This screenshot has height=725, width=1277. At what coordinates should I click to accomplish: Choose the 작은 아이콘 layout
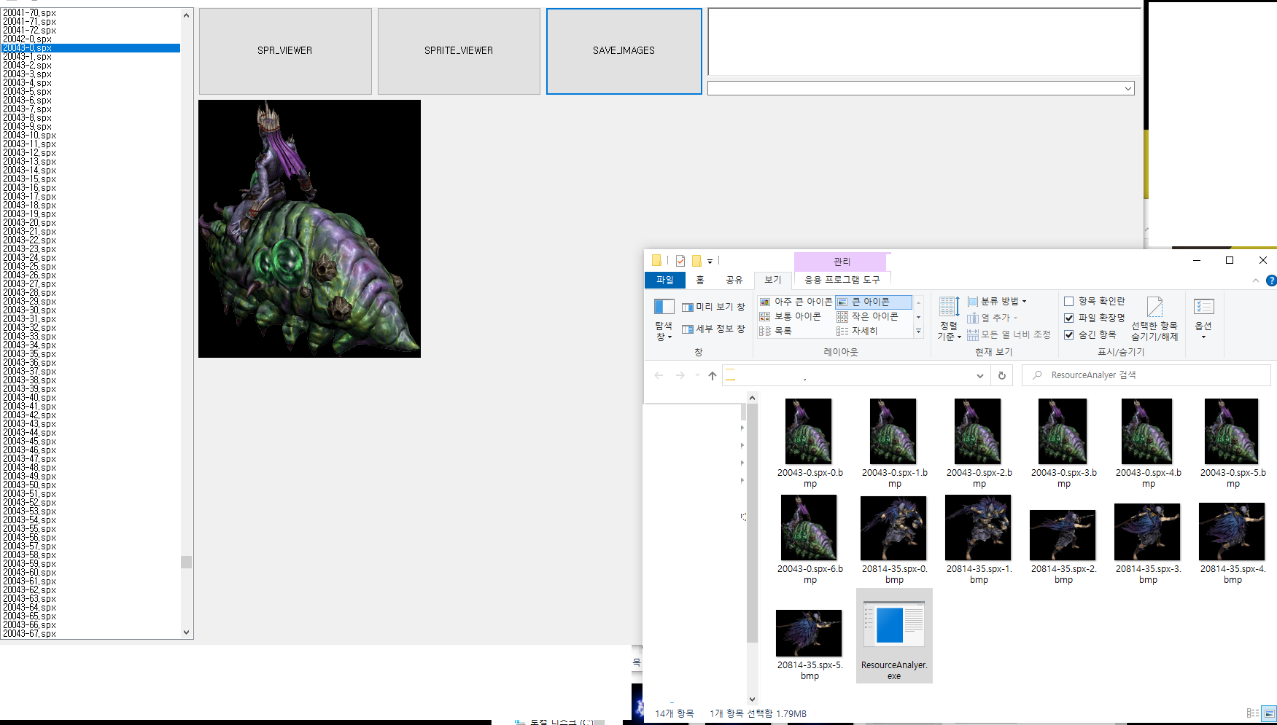pyautogui.click(x=867, y=316)
